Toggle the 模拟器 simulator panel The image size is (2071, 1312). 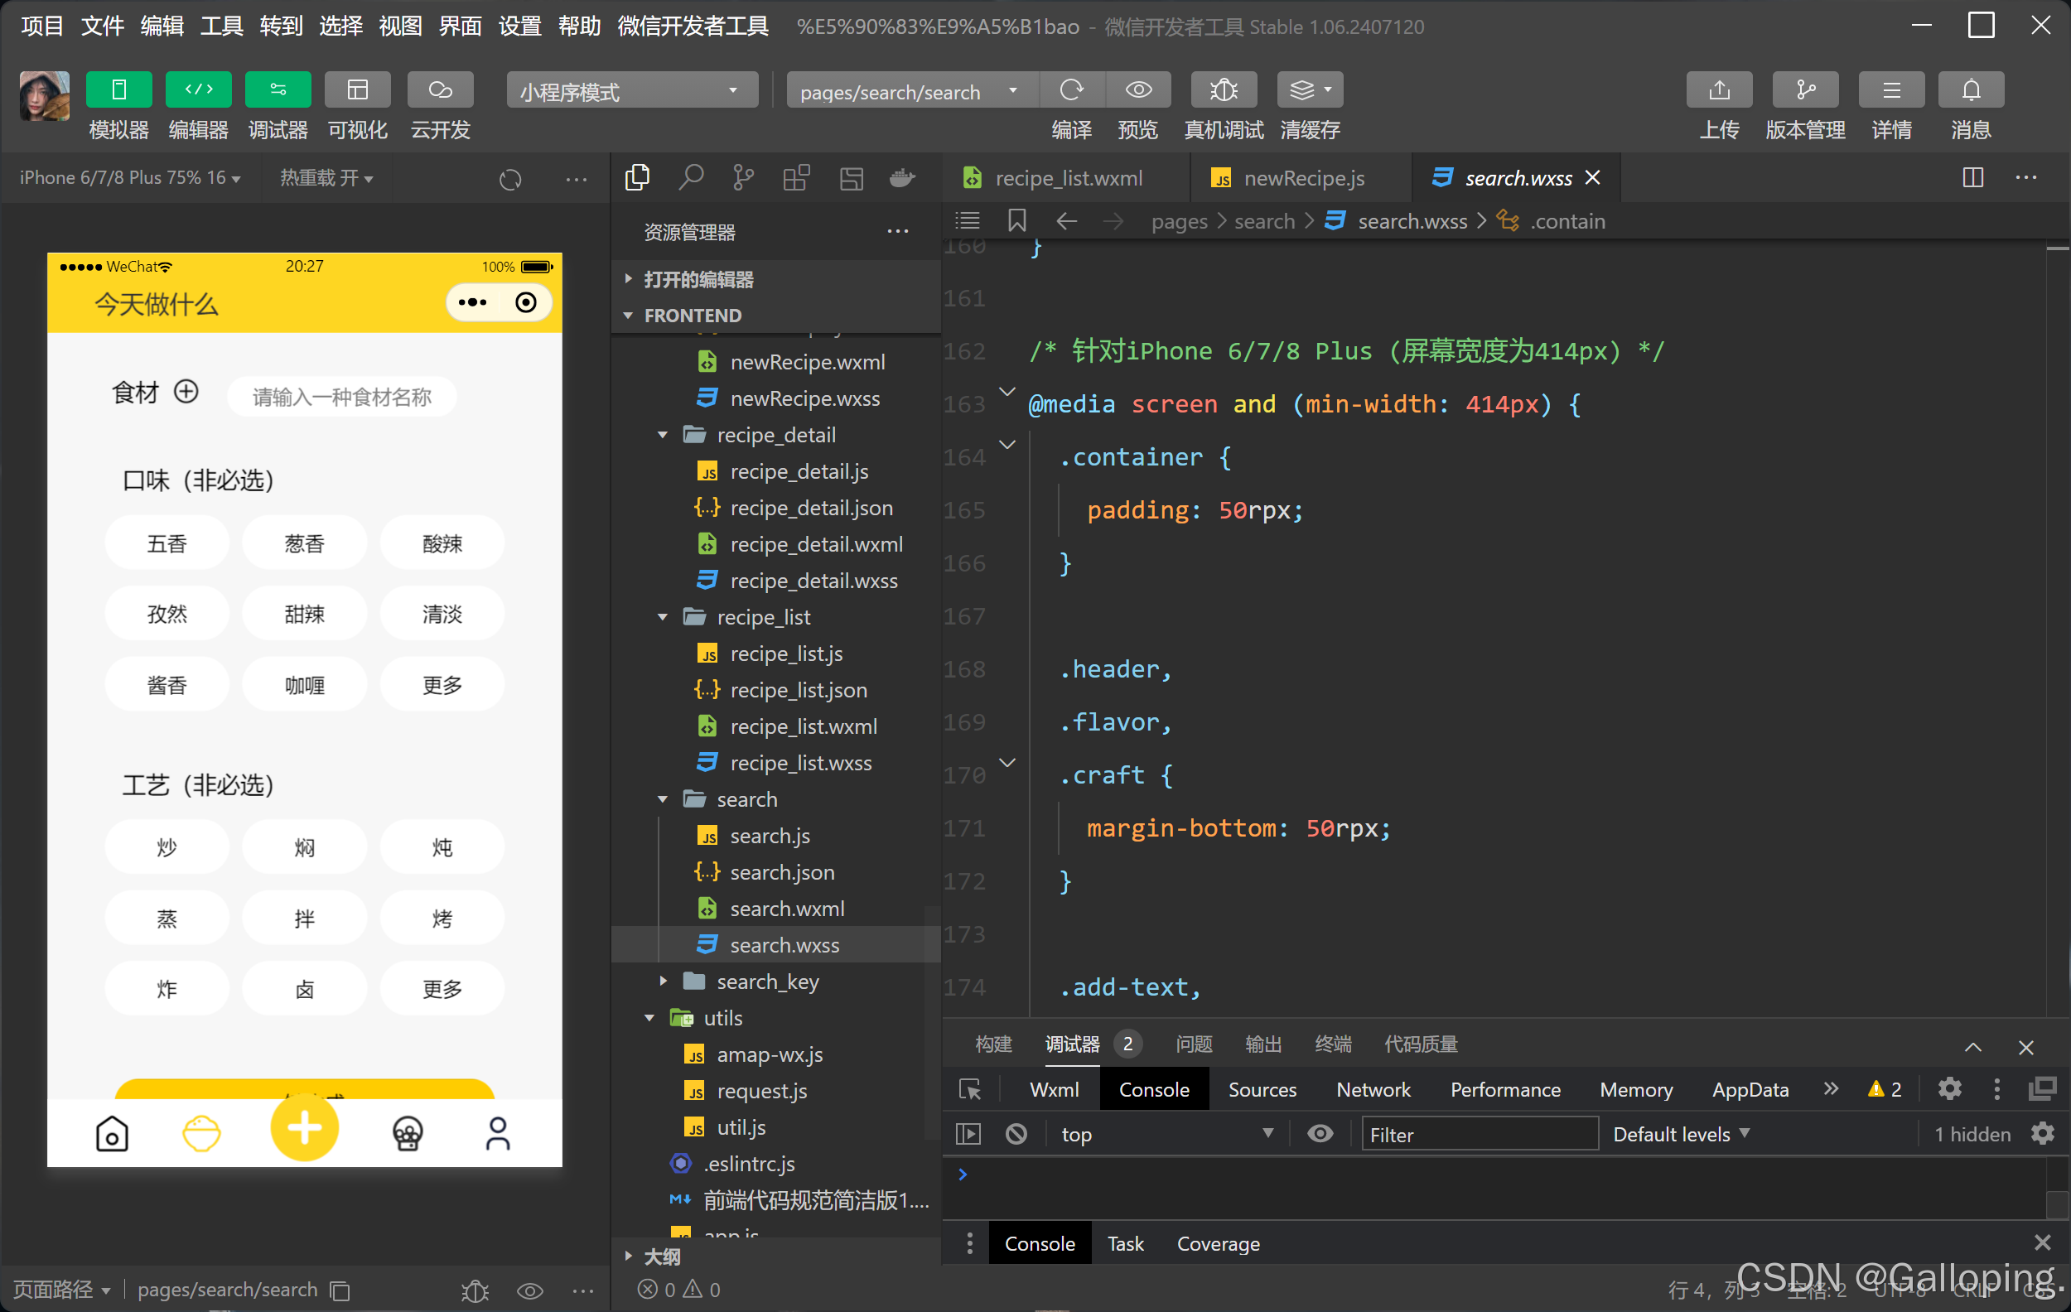tap(118, 89)
